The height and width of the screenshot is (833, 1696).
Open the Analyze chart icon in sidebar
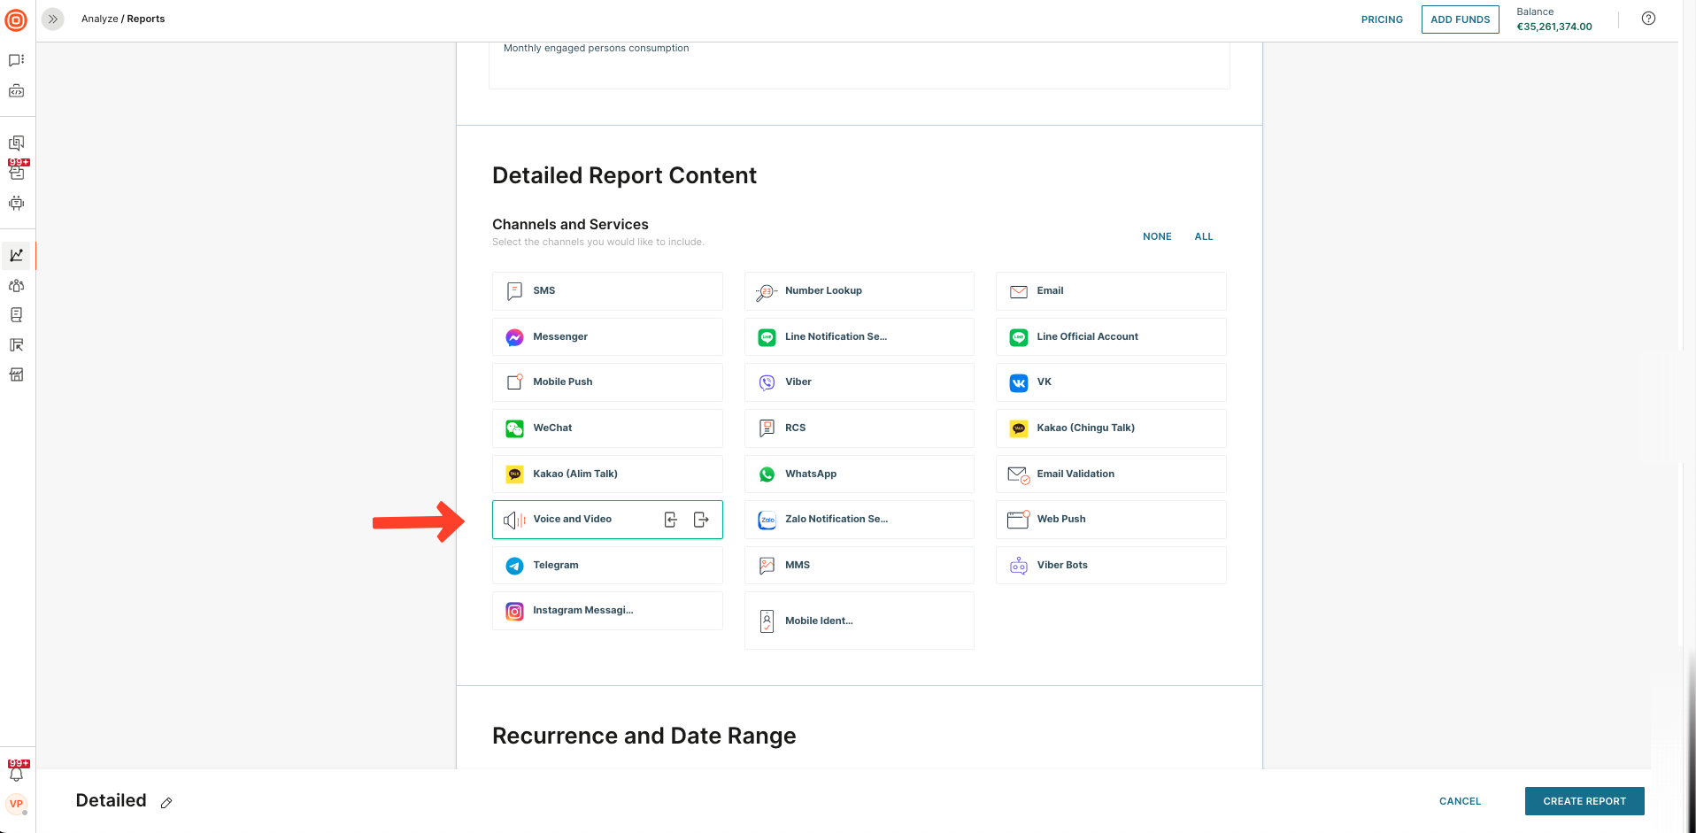click(x=17, y=256)
